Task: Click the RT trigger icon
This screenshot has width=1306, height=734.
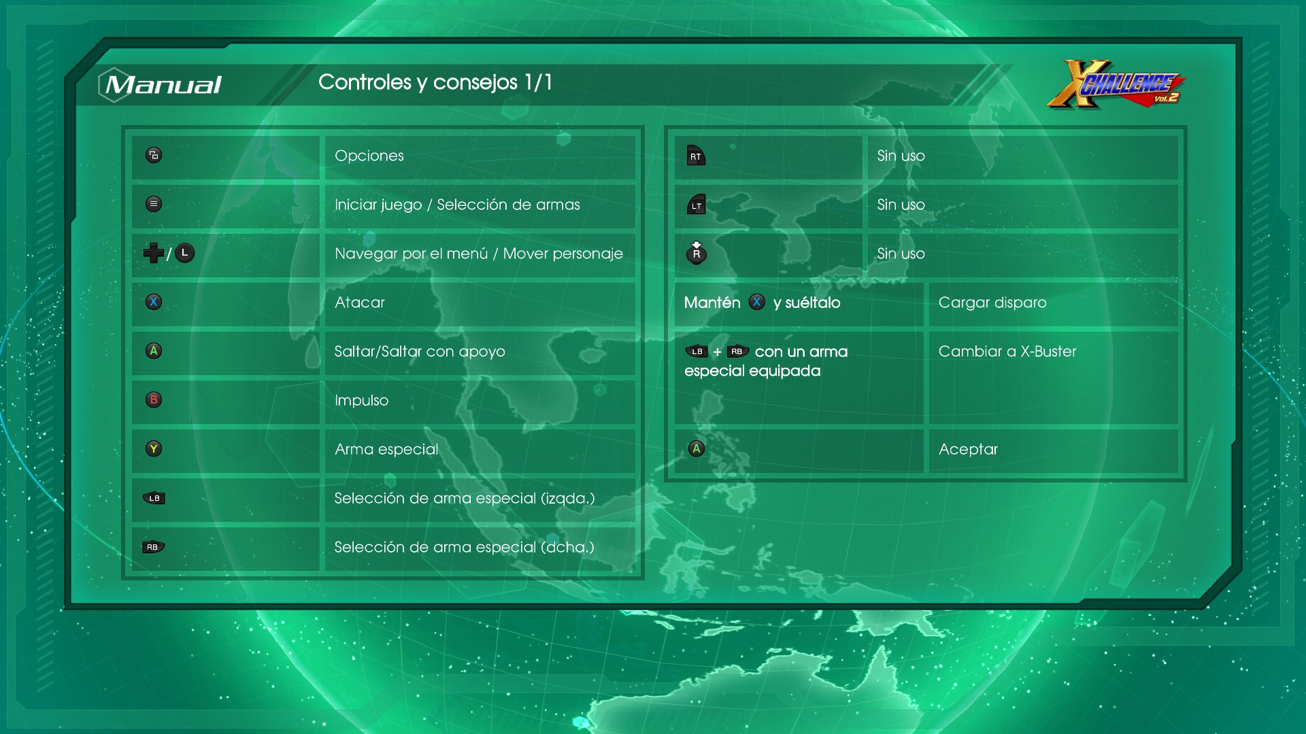Action: tap(696, 156)
